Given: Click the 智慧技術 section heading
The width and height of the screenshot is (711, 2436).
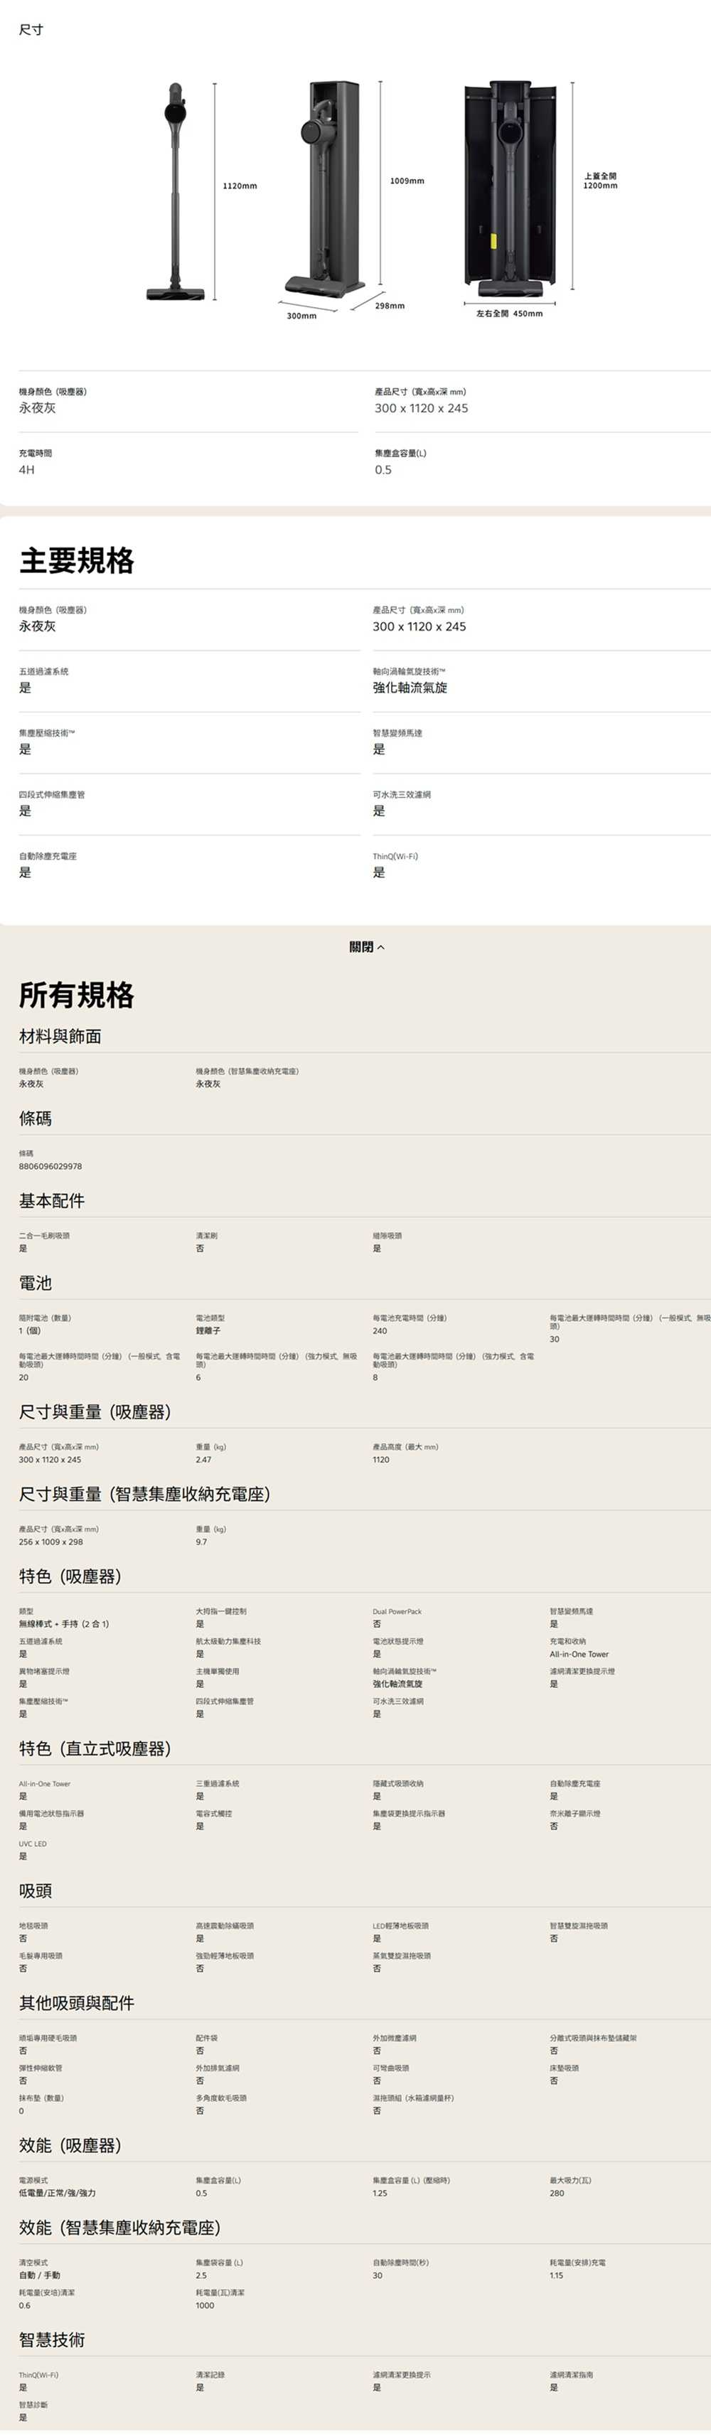Looking at the screenshot, I should (52, 2339).
